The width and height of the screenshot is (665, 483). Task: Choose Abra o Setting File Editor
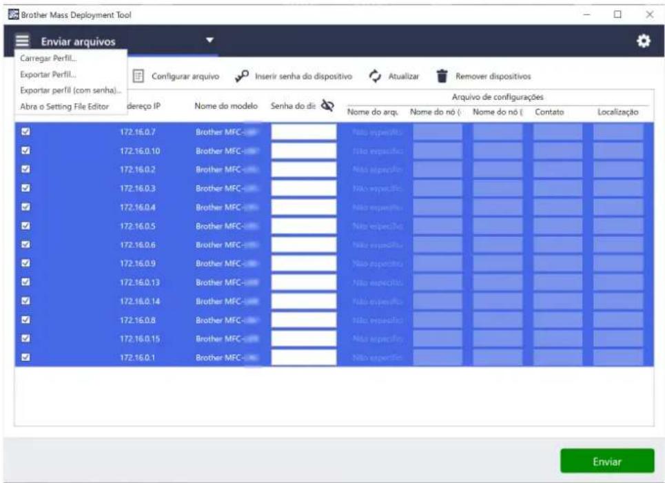65,106
